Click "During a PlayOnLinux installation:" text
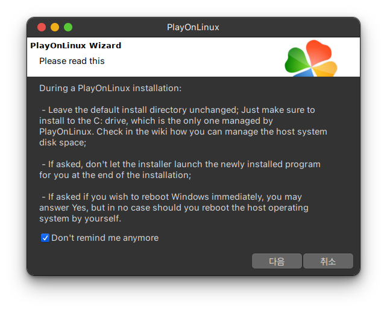 [110, 89]
